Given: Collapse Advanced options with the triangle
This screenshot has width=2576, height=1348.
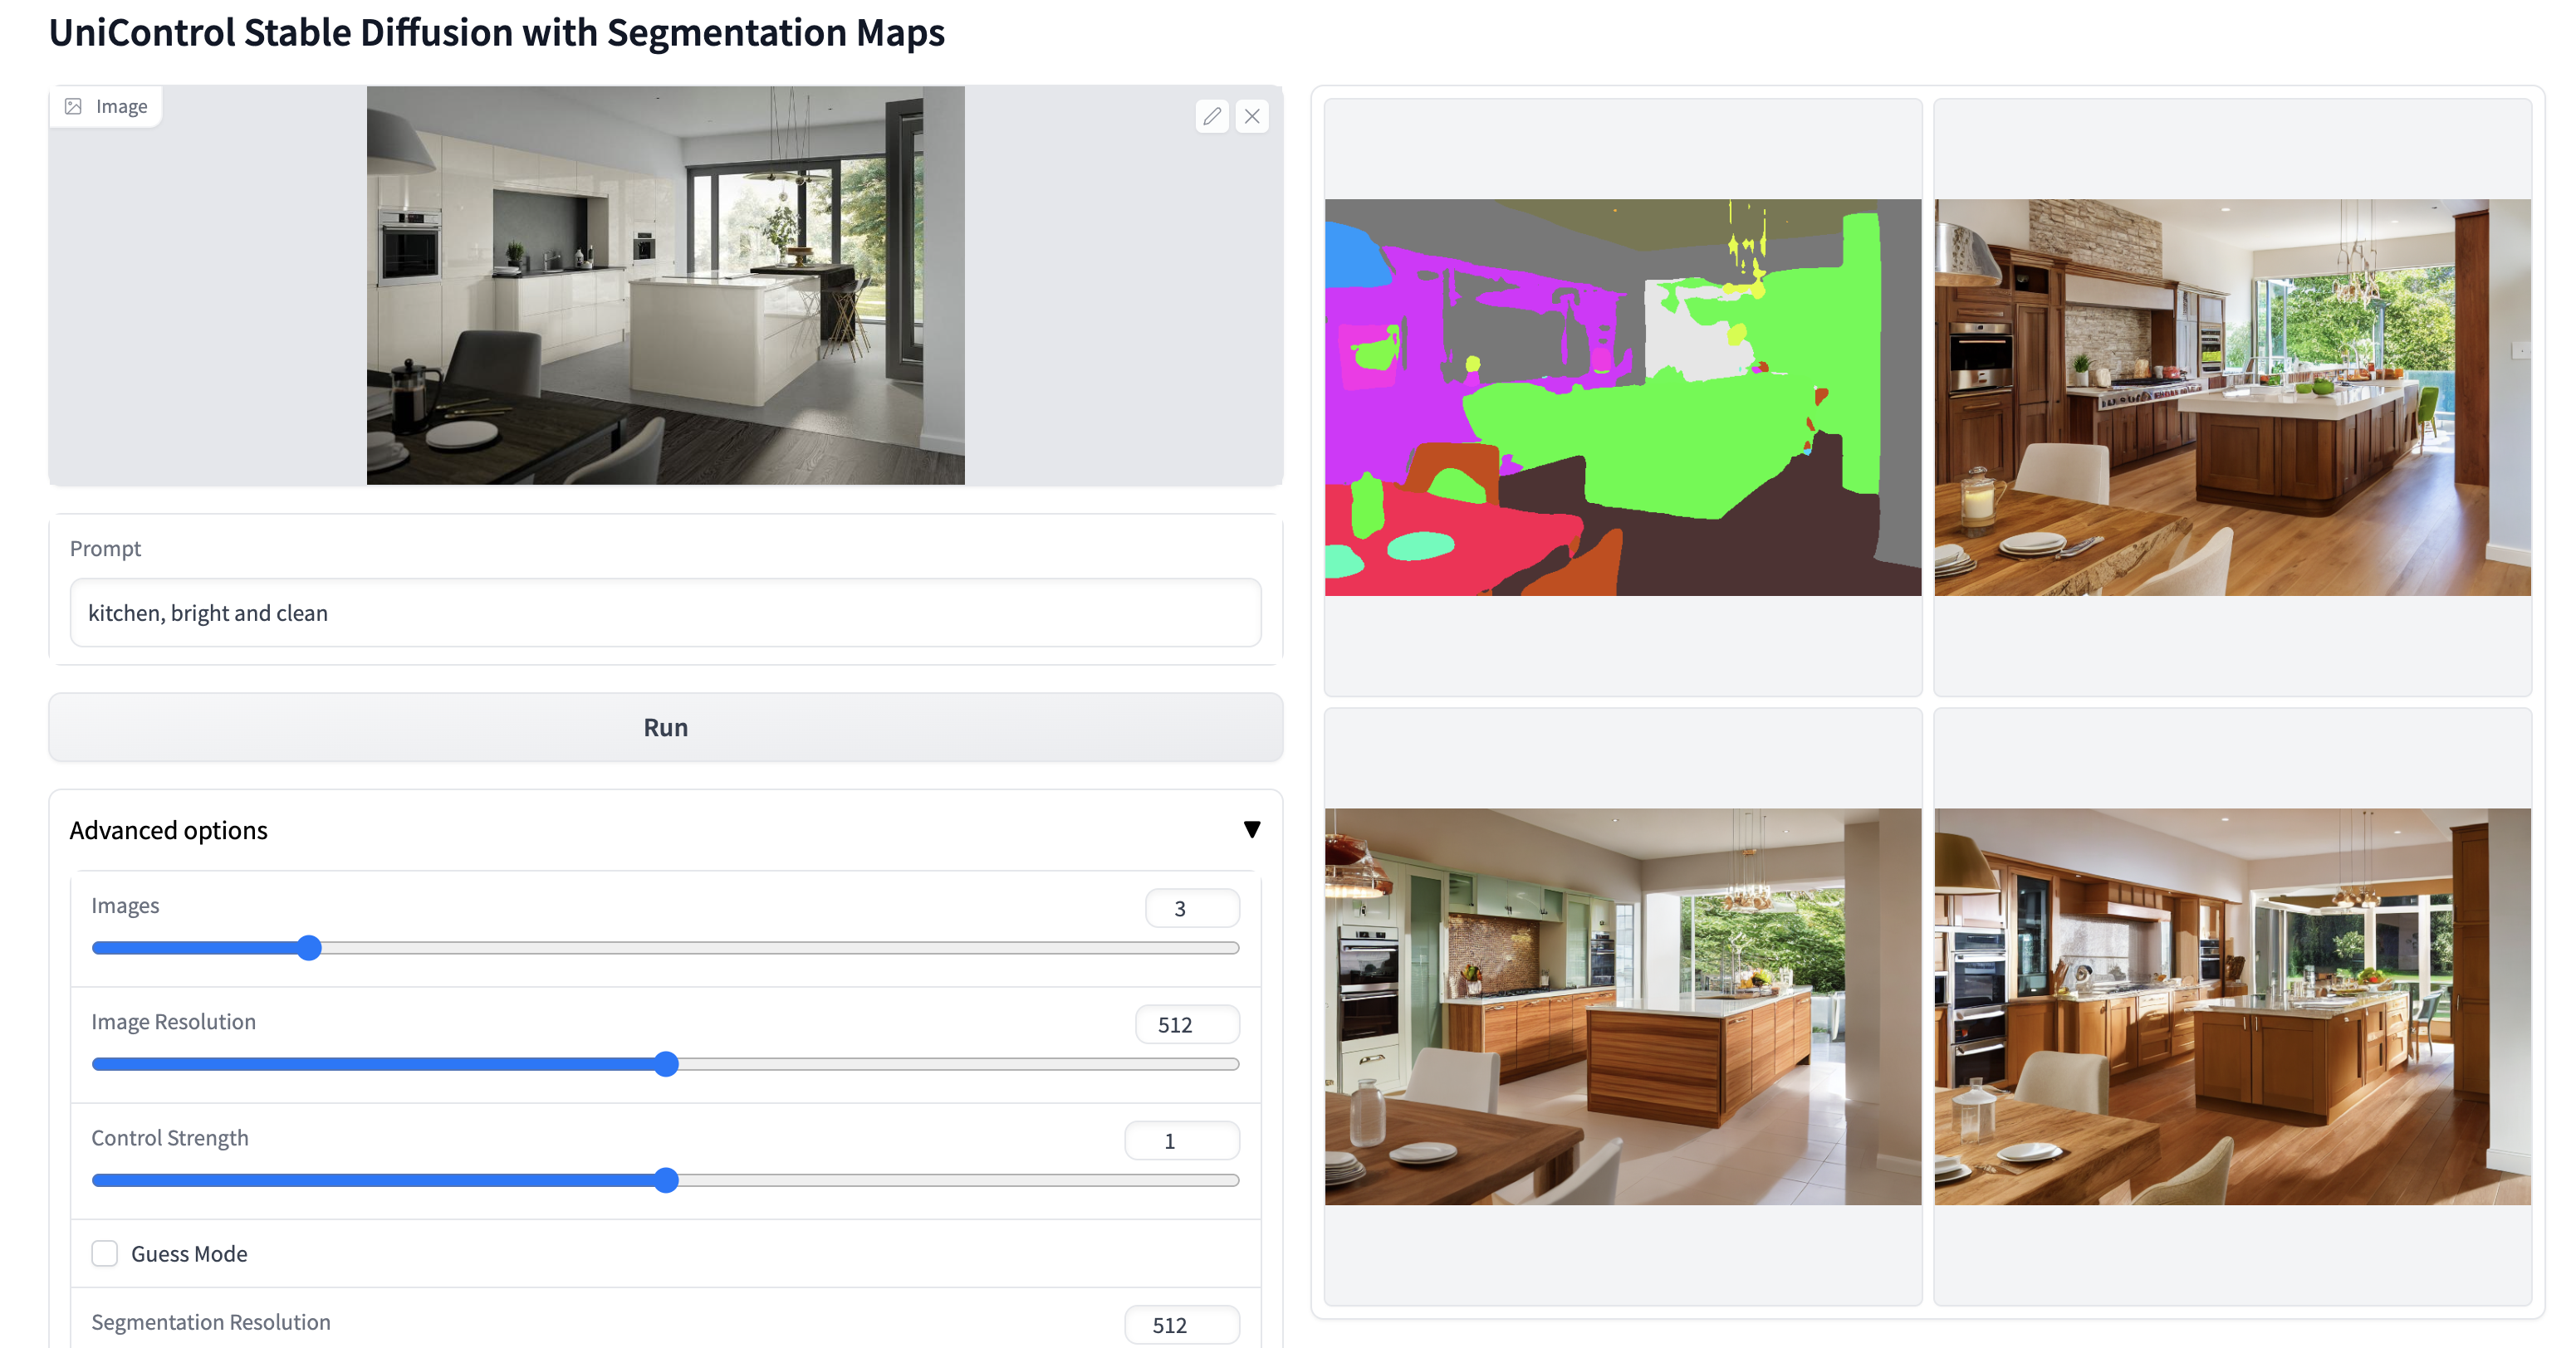Looking at the screenshot, I should 1251,829.
